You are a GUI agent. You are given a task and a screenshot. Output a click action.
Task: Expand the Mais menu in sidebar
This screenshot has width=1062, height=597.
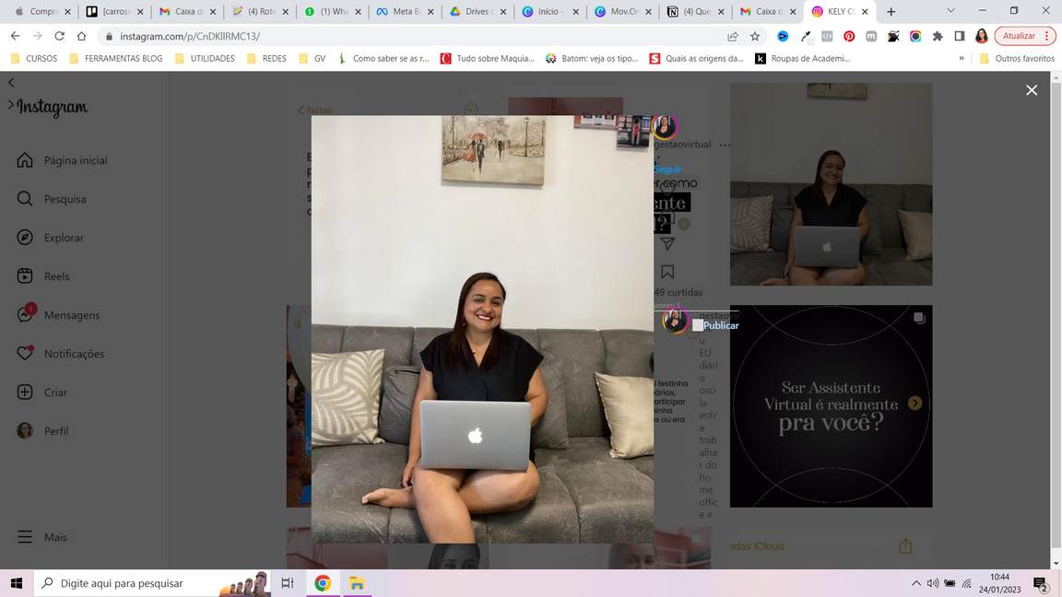[x=55, y=537]
